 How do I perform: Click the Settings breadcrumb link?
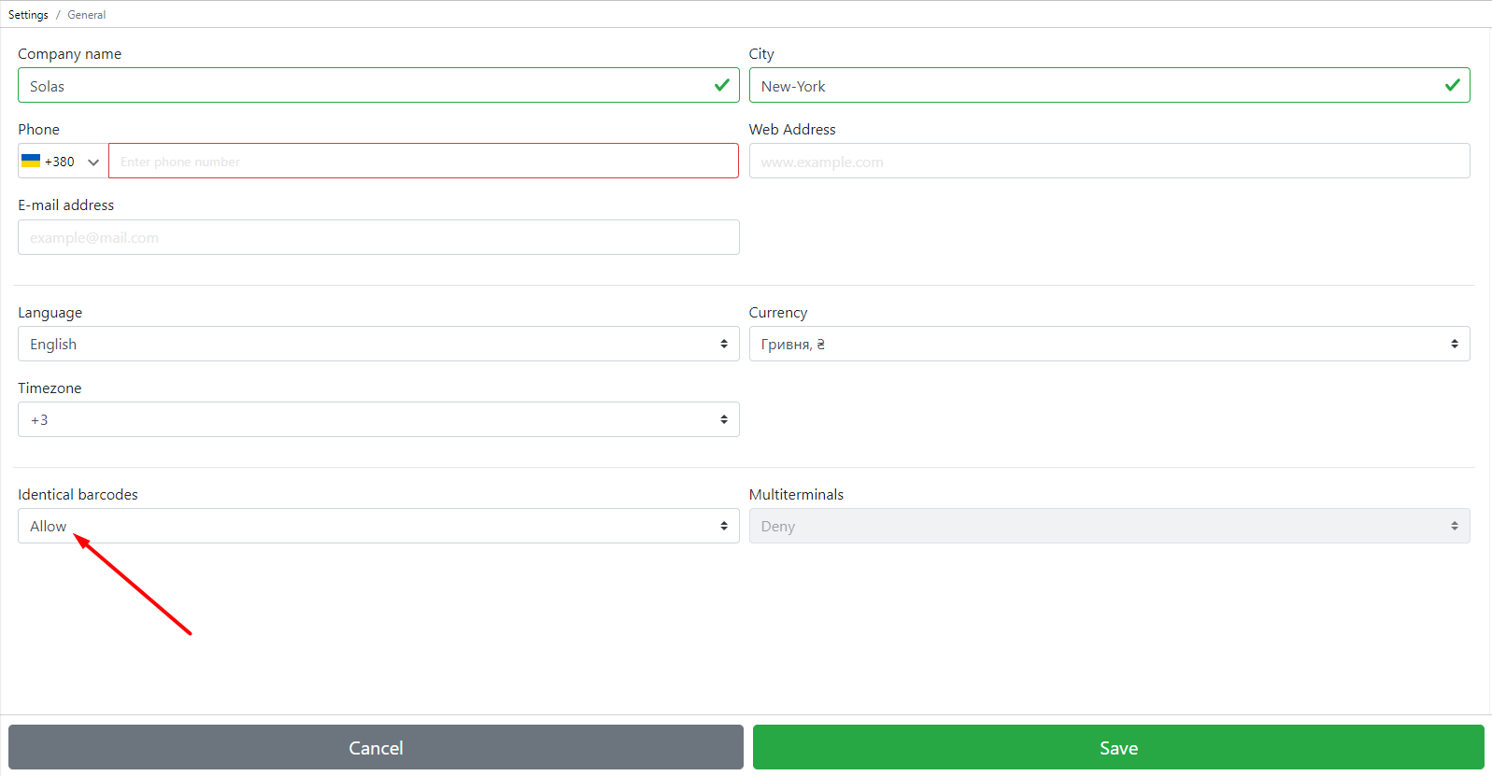(28, 15)
